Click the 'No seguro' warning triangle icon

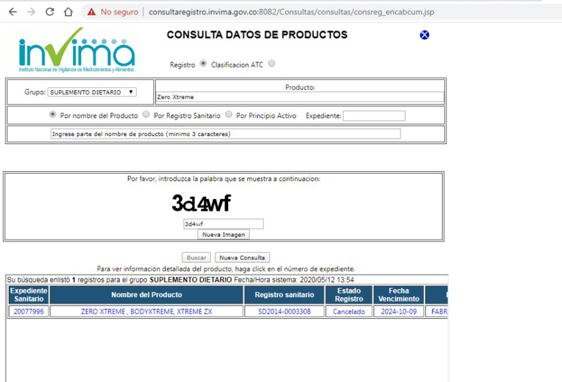point(91,12)
